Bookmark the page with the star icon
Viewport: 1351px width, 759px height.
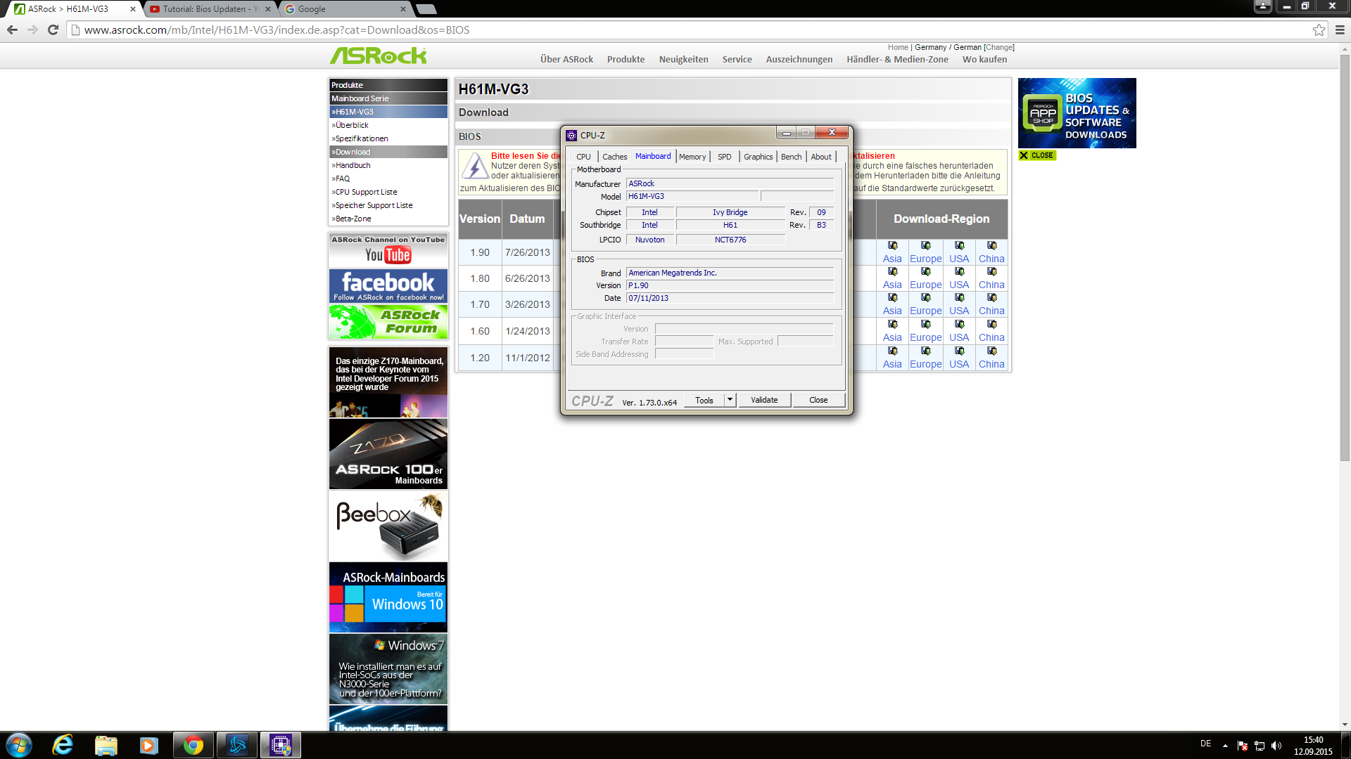tap(1319, 30)
